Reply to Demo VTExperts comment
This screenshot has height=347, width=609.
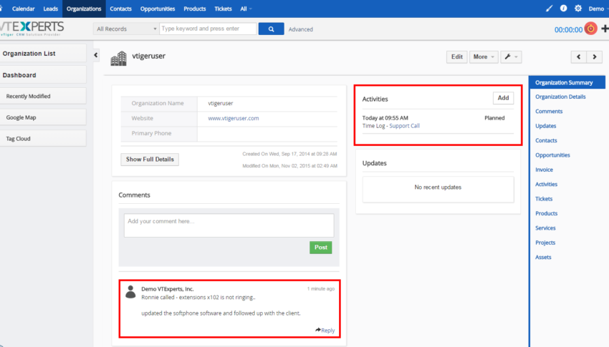(325, 331)
